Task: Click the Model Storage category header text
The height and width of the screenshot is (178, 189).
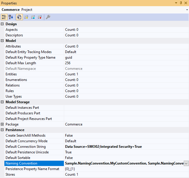Action: point(18,102)
